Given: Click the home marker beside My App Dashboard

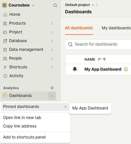Looking at the screenshot, I should [126, 69].
